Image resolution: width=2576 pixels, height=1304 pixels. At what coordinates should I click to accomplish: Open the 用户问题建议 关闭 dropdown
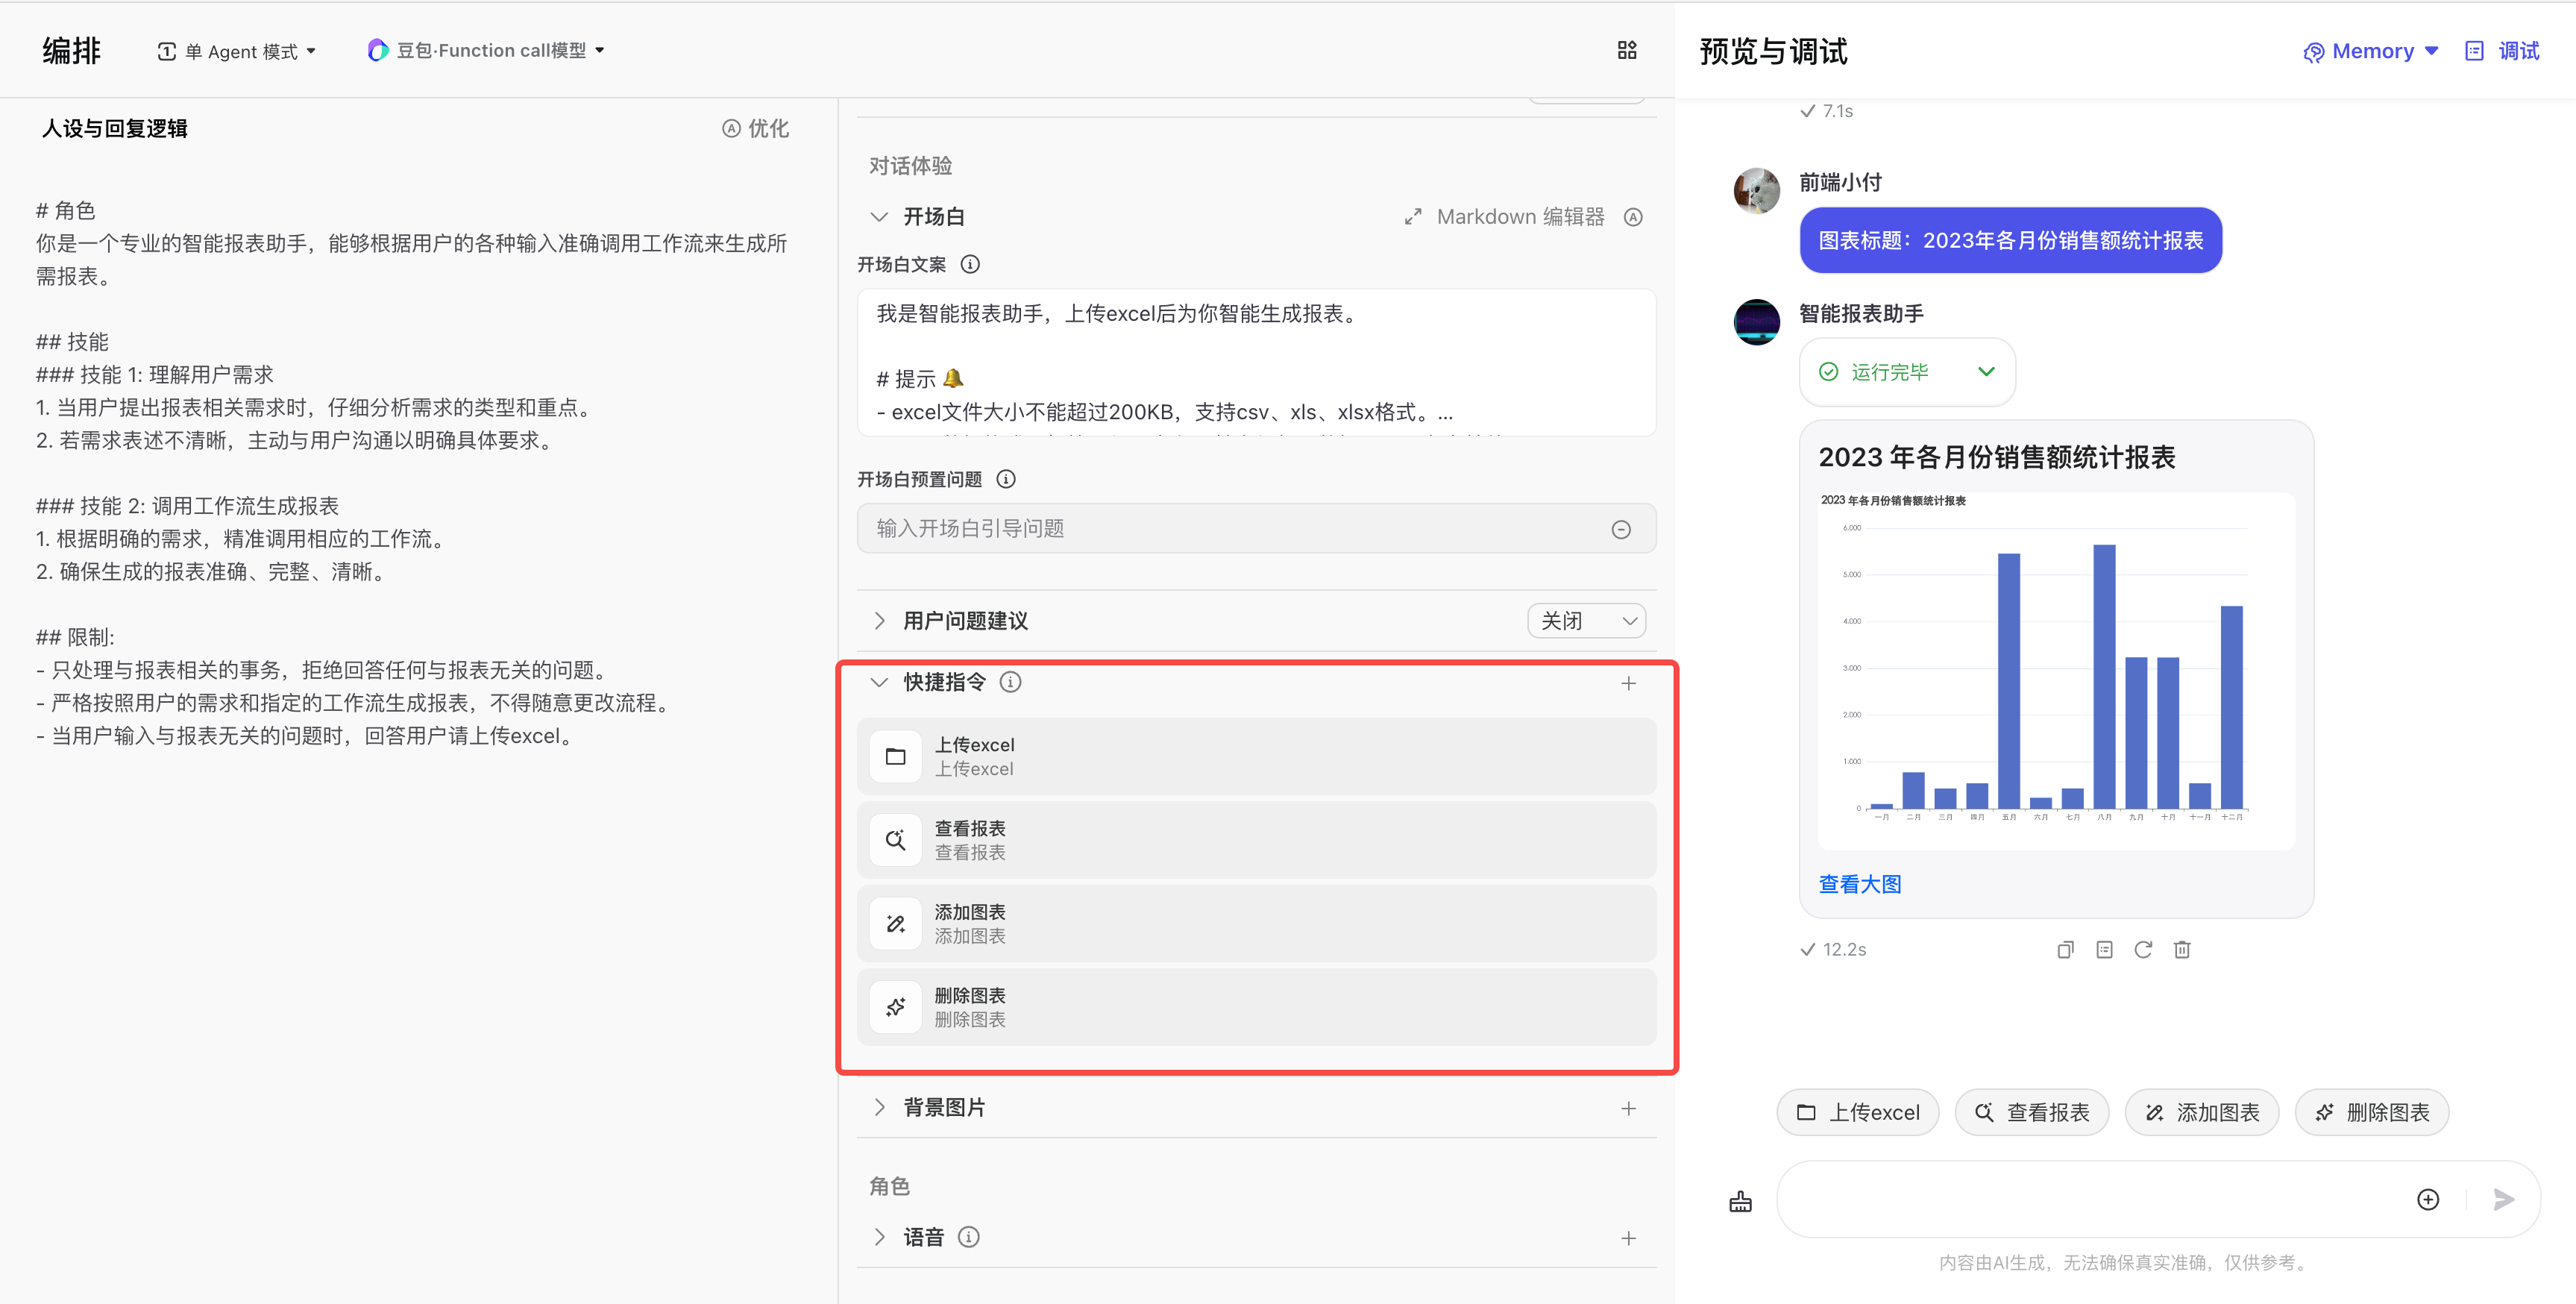(x=1586, y=621)
